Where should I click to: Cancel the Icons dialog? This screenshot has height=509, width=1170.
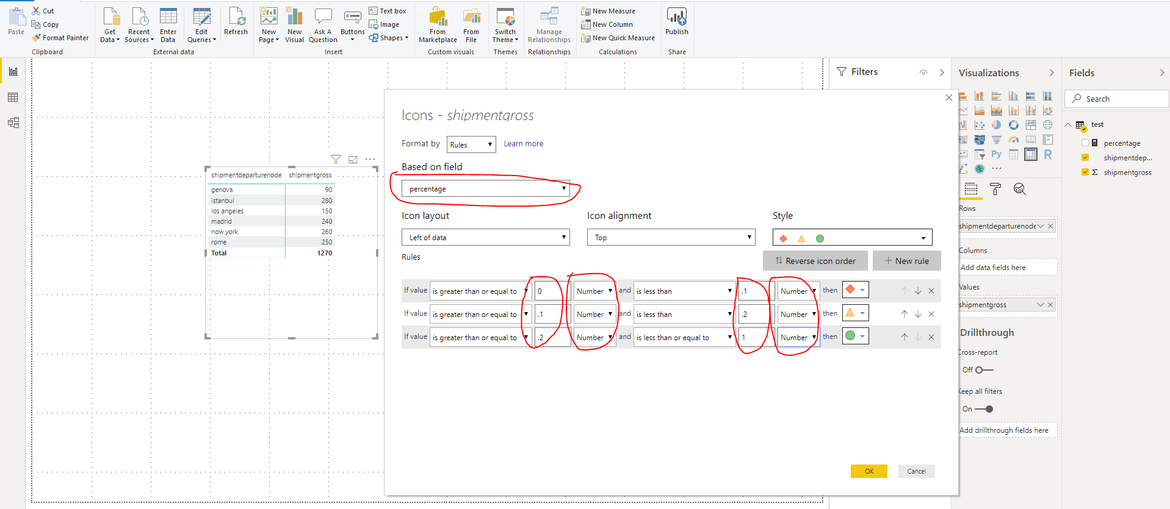916,471
